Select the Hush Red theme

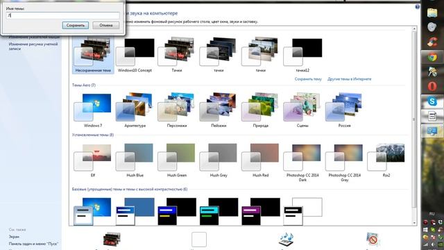pos(261,160)
